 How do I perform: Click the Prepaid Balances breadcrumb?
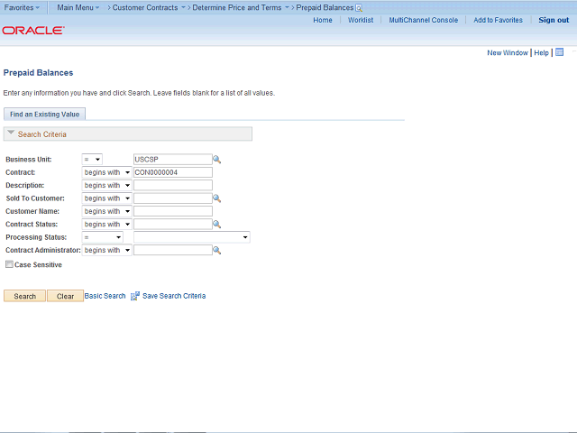325,7
